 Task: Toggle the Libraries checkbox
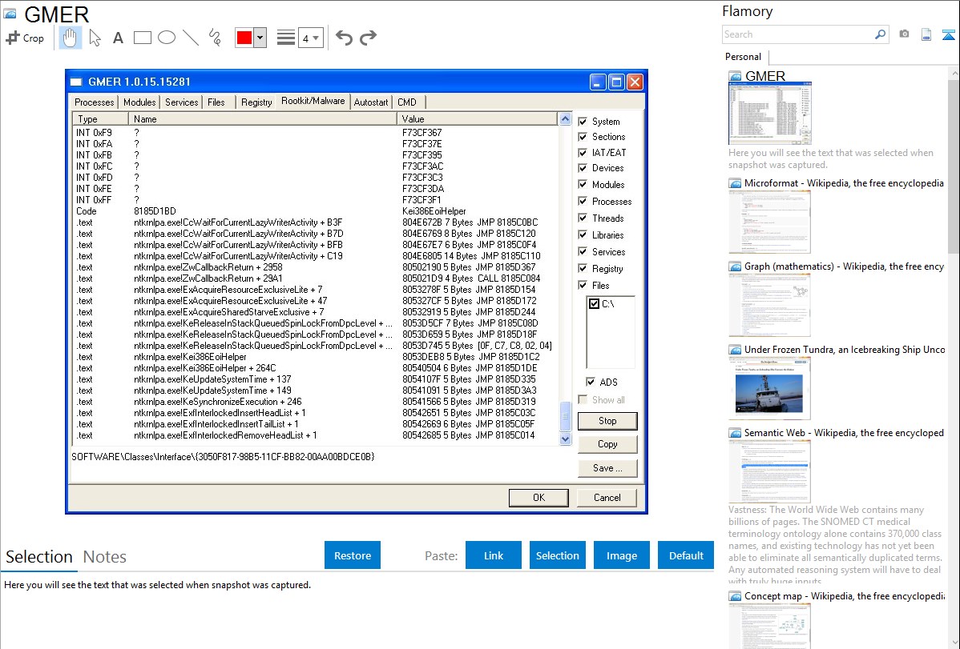(583, 235)
